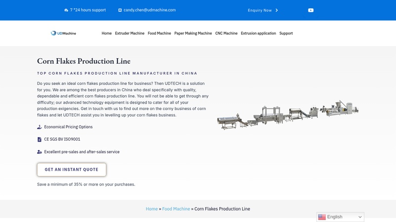This screenshot has height=222, width=396.
Task: Open Paper Making Machine menu item
Action: (x=193, y=33)
